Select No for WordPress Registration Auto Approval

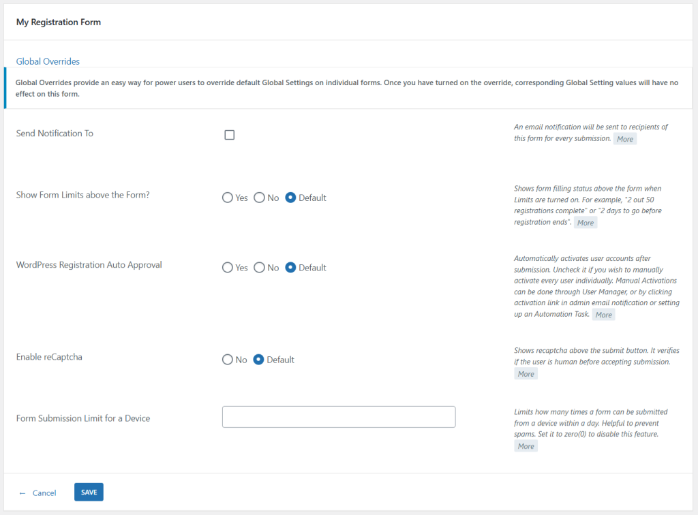point(259,268)
